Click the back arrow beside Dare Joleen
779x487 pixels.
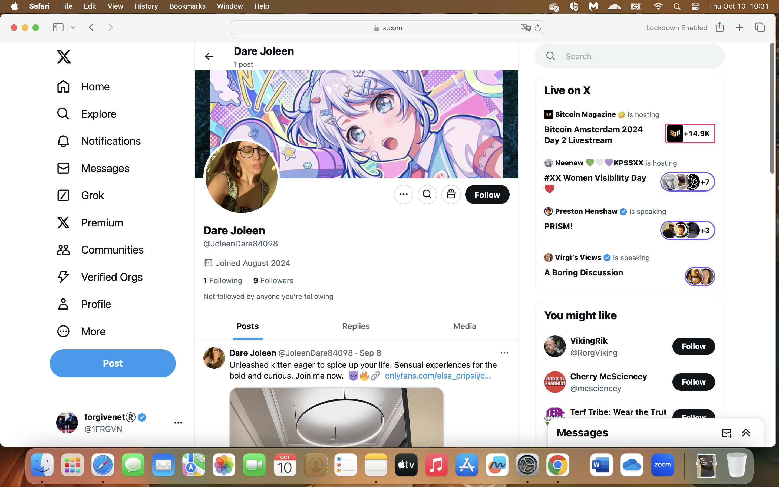209,56
